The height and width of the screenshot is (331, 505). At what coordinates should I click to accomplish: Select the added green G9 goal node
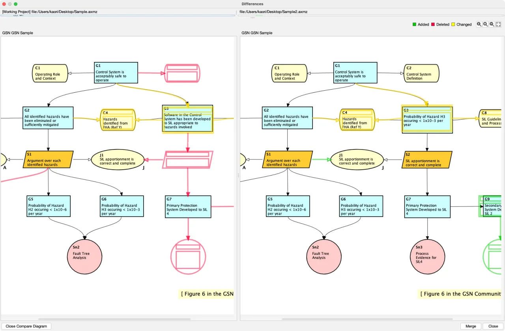pos(492,206)
